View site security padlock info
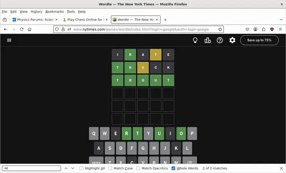This screenshot has width=286, height=173. tap(63, 29)
